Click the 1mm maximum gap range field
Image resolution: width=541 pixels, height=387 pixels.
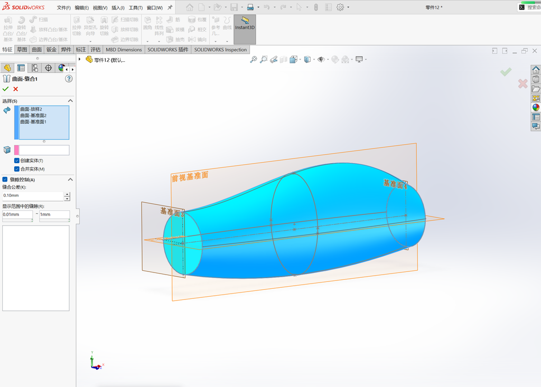click(x=54, y=214)
